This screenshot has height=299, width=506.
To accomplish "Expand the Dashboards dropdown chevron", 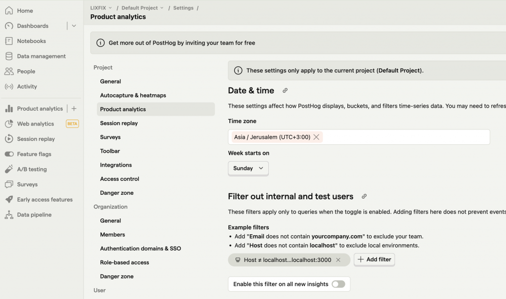I will click(x=74, y=26).
